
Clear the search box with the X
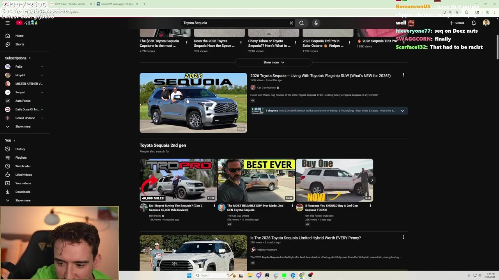291,23
